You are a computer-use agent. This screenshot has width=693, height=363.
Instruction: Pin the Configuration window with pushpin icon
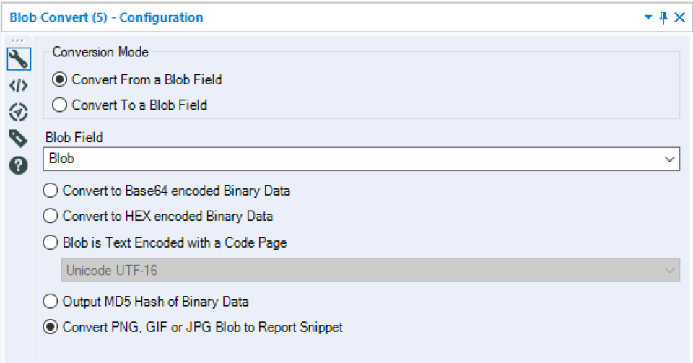(664, 17)
